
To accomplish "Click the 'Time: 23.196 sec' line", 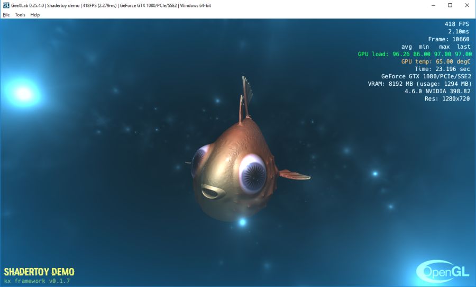I will pyautogui.click(x=442, y=69).
